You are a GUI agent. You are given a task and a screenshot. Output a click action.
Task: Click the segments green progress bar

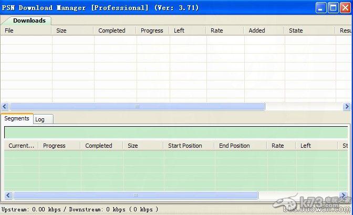pos(176,132)
